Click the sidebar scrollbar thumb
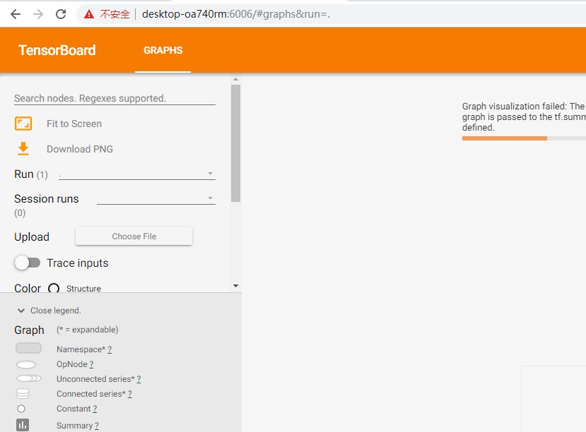This screenshot has height=432, width=586. click(235, 143)
